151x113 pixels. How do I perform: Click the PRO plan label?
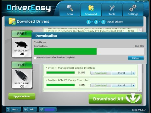pos(22,65)
